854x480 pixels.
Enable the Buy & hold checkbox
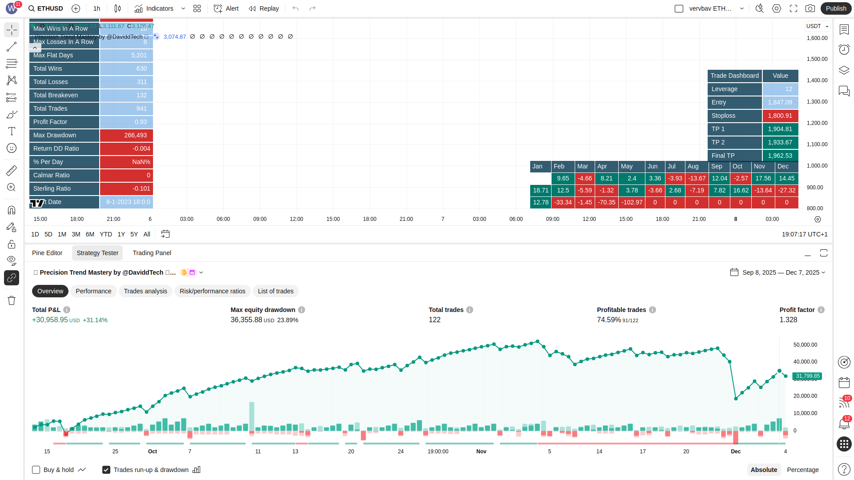[x=36, y=470]
